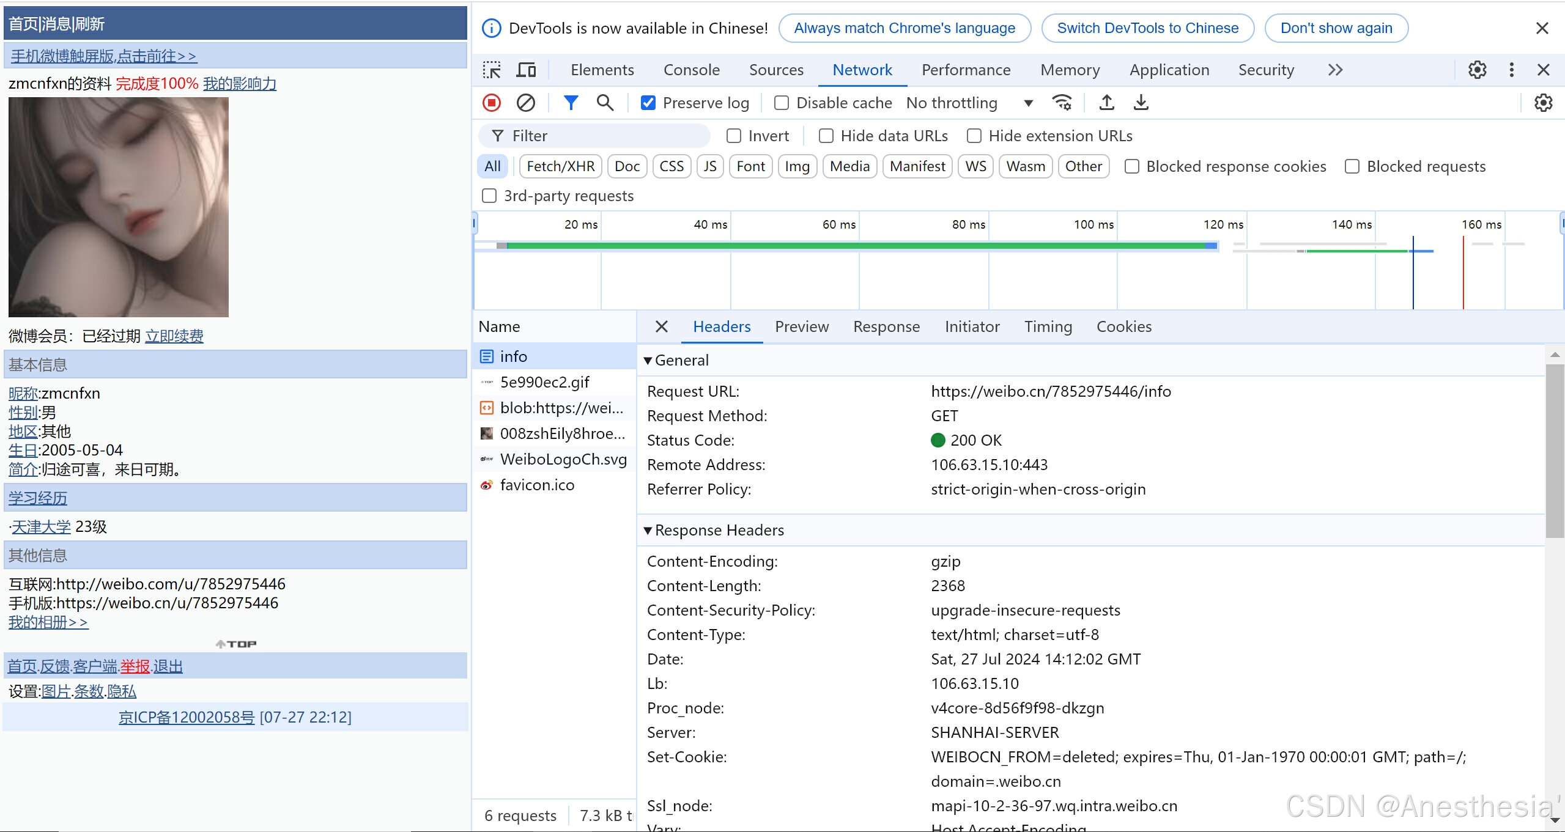Check Blocked response cookies

click(x=1131, y=166)
